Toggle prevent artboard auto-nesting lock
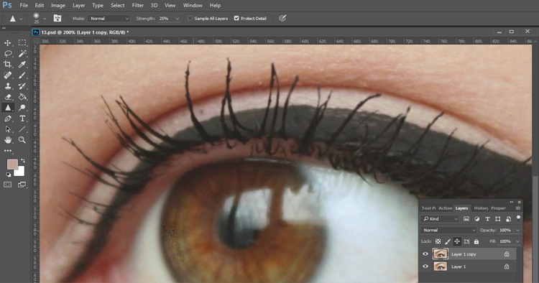 pos(467,241)
